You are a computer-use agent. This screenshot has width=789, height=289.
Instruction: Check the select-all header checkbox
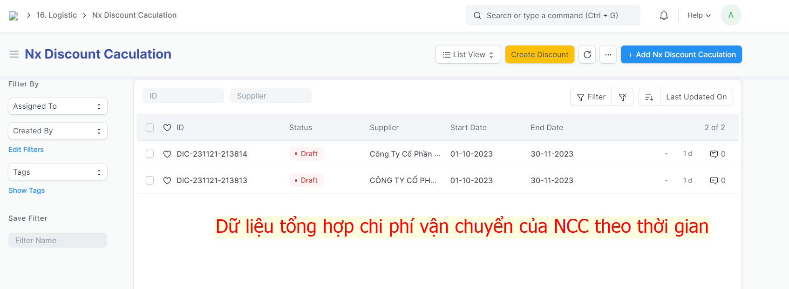coord(150,127)
